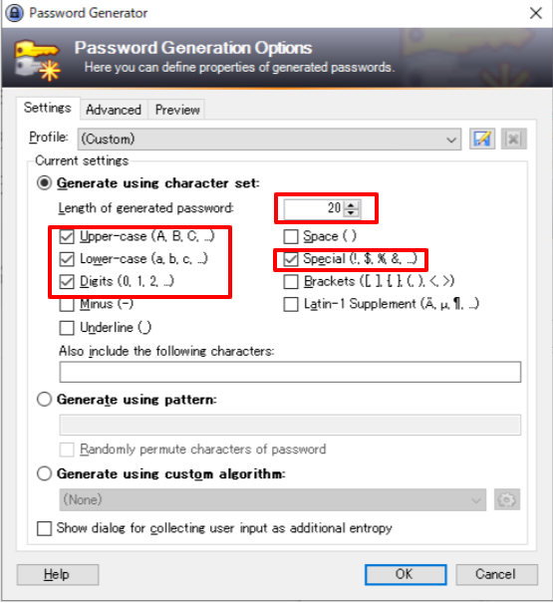Click the custom algorithm settings gear icon
Viewport: 553px width, 603px height.
point(507,499)
